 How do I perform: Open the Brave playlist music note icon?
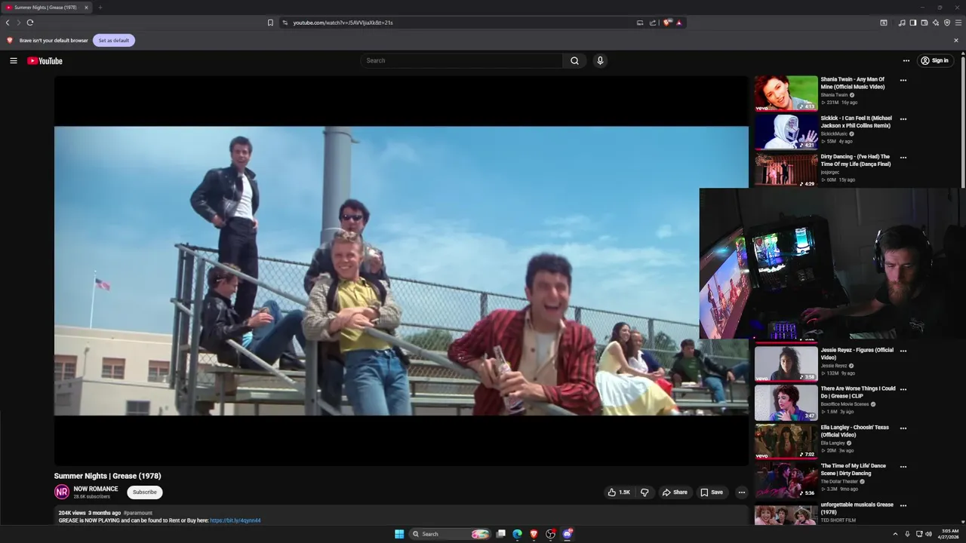tap(902, 23)
